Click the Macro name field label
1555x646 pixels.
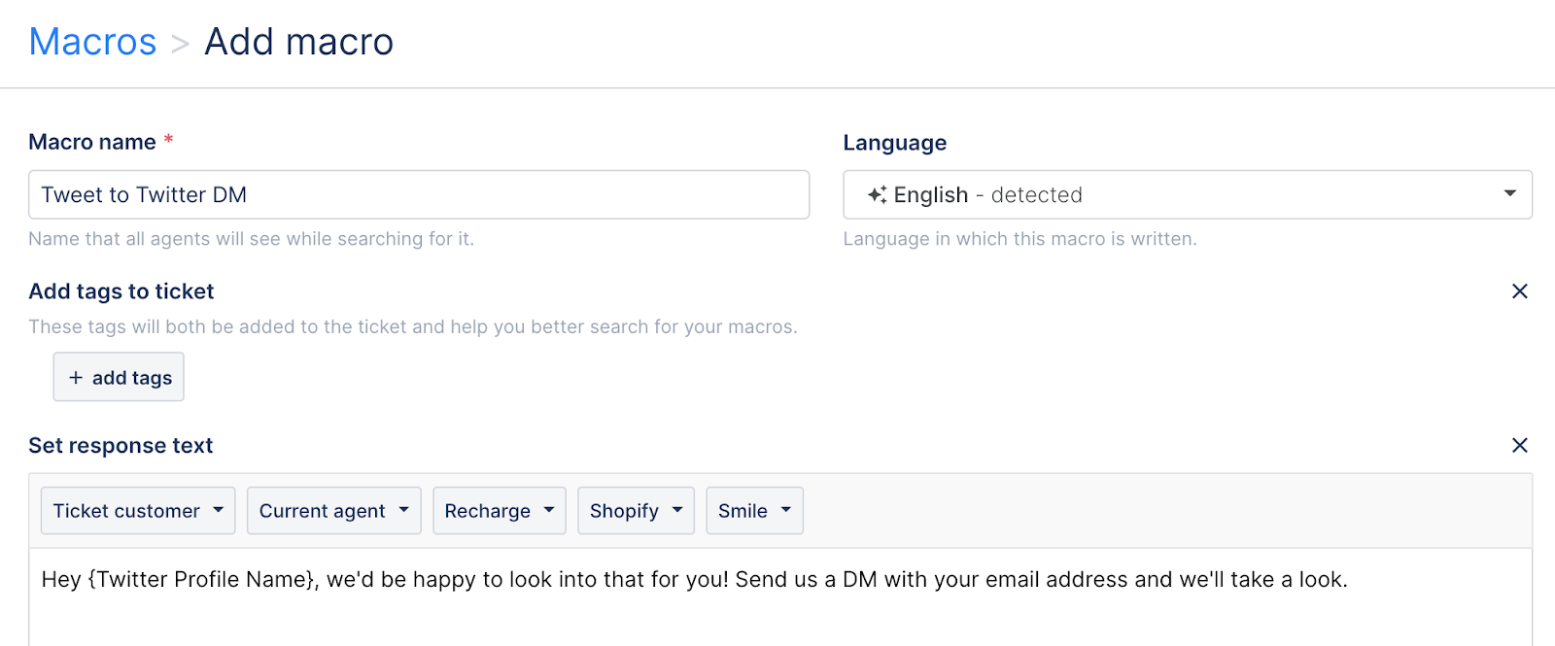(92, 142)
